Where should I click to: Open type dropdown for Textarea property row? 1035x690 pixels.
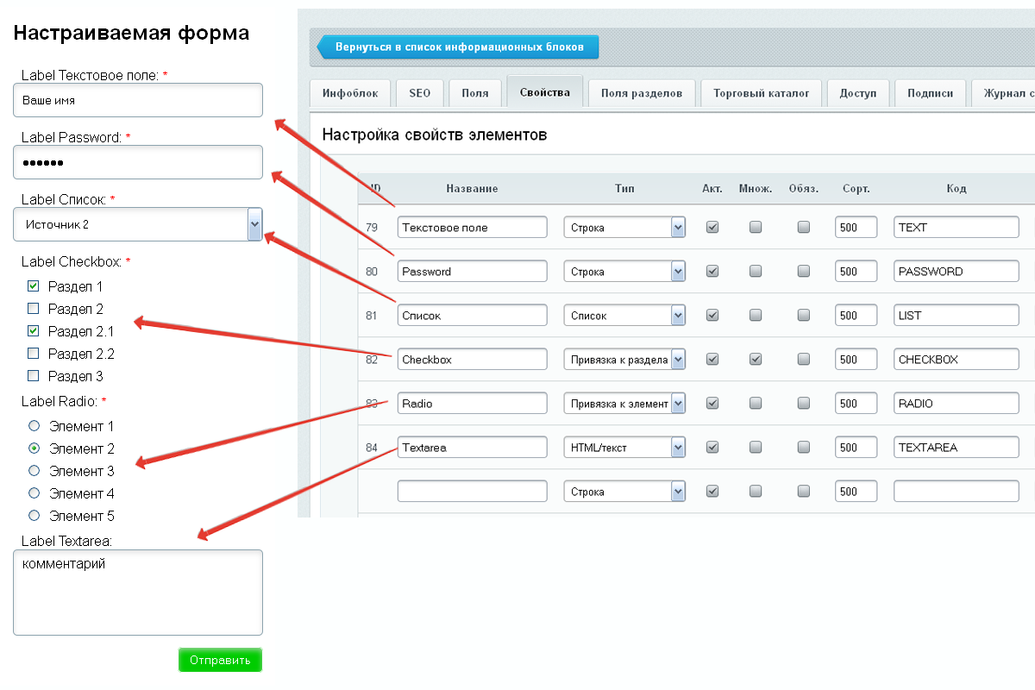pos(678,448)
